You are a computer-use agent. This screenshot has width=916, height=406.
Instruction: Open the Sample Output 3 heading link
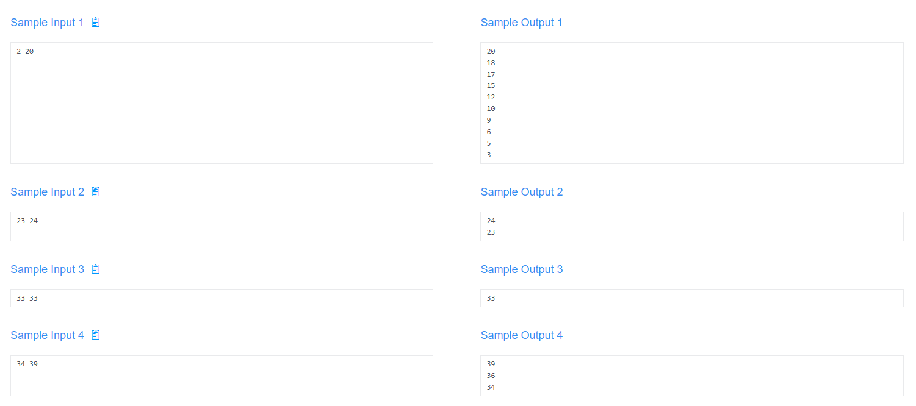pos(522,269)
